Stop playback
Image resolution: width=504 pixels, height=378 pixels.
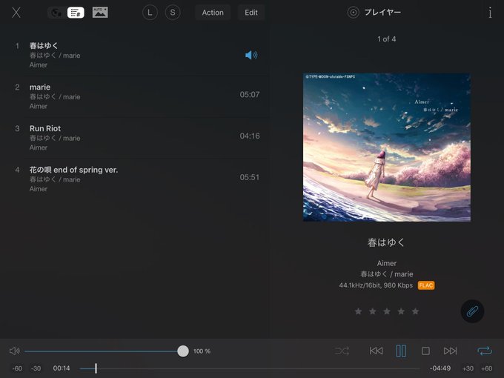[x=425, y=351]
